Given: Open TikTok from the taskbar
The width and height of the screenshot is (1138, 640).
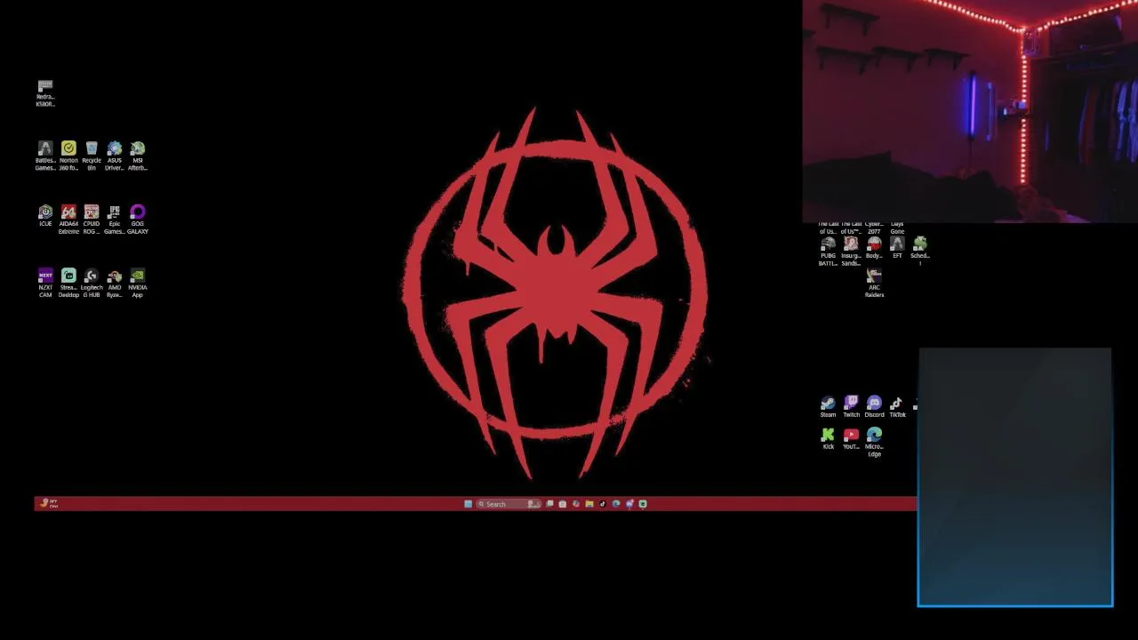Looking at the screenshot, I should [603, 504].
